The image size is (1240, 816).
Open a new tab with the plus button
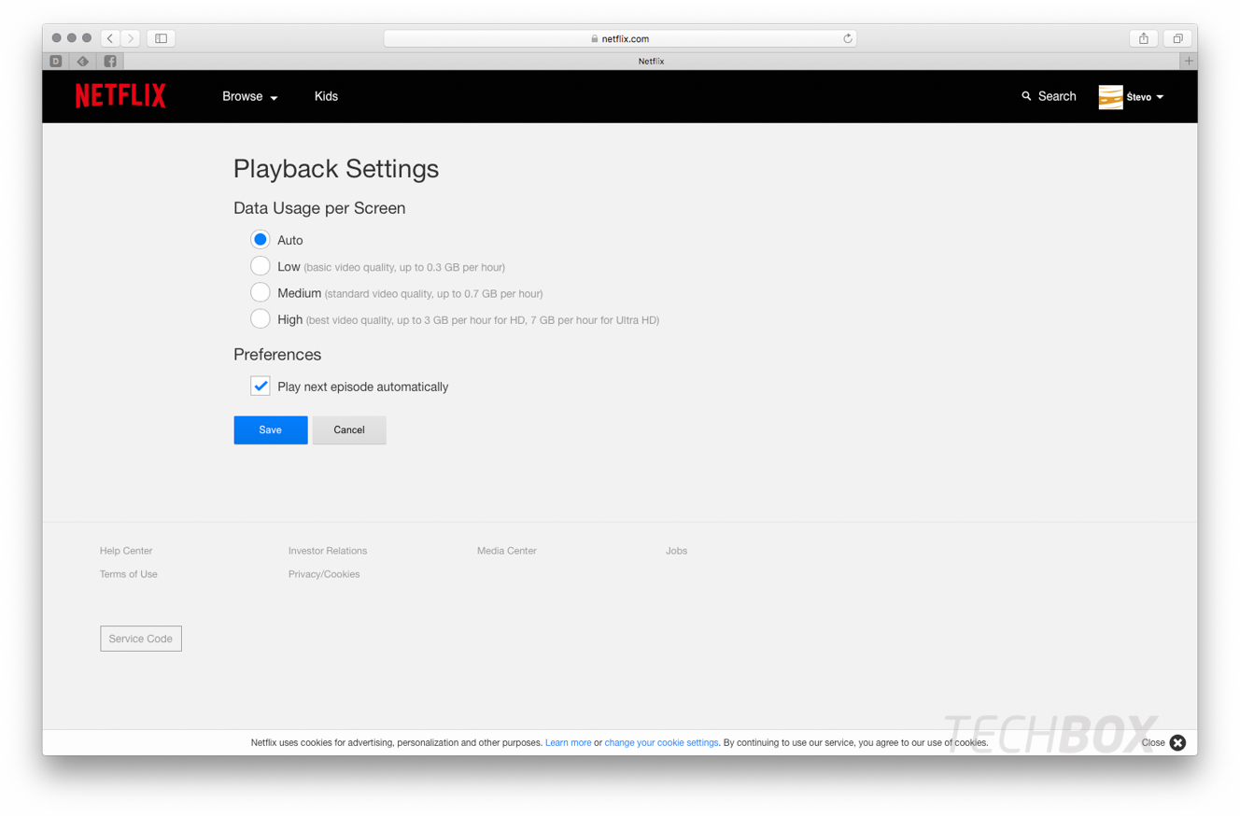[x=1189, y=61]
